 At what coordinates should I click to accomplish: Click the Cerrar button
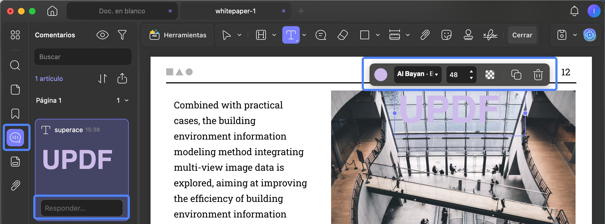click(522, 35)
